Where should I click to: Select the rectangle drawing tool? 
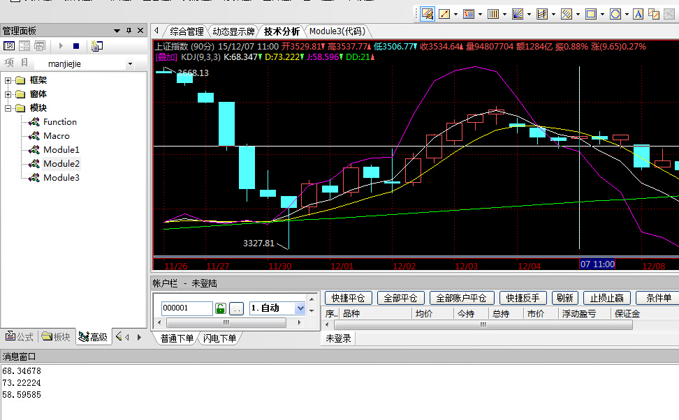(x=591, y=14)
